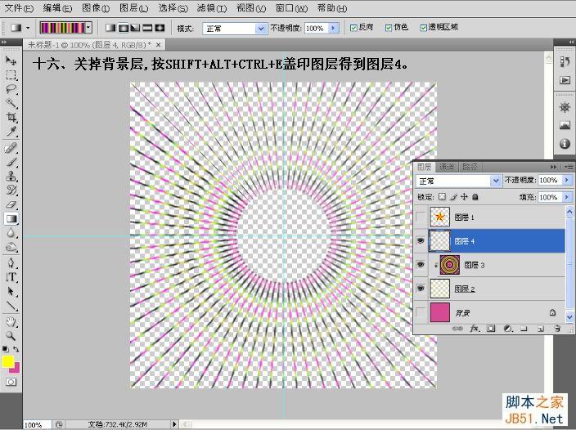Hide layer 图层 2

(421, 289)
